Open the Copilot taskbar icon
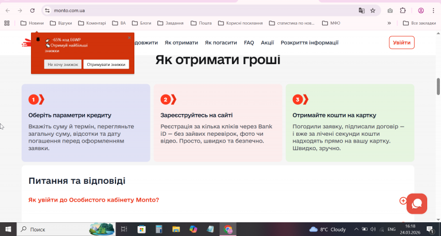 point(193,229)
